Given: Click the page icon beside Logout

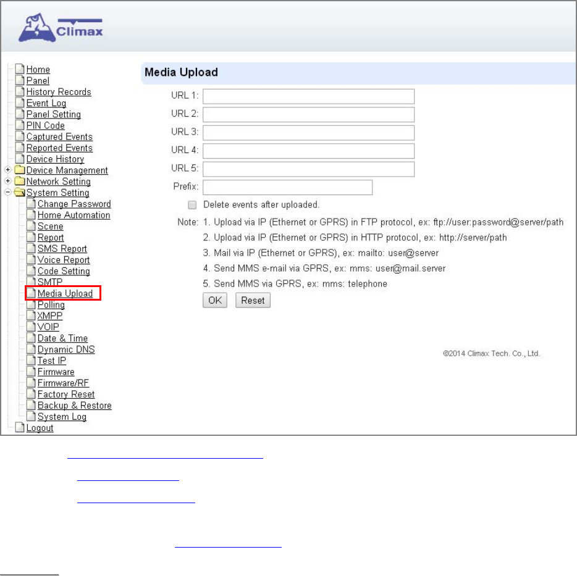Looking at the screenshot, I should 20,428.
